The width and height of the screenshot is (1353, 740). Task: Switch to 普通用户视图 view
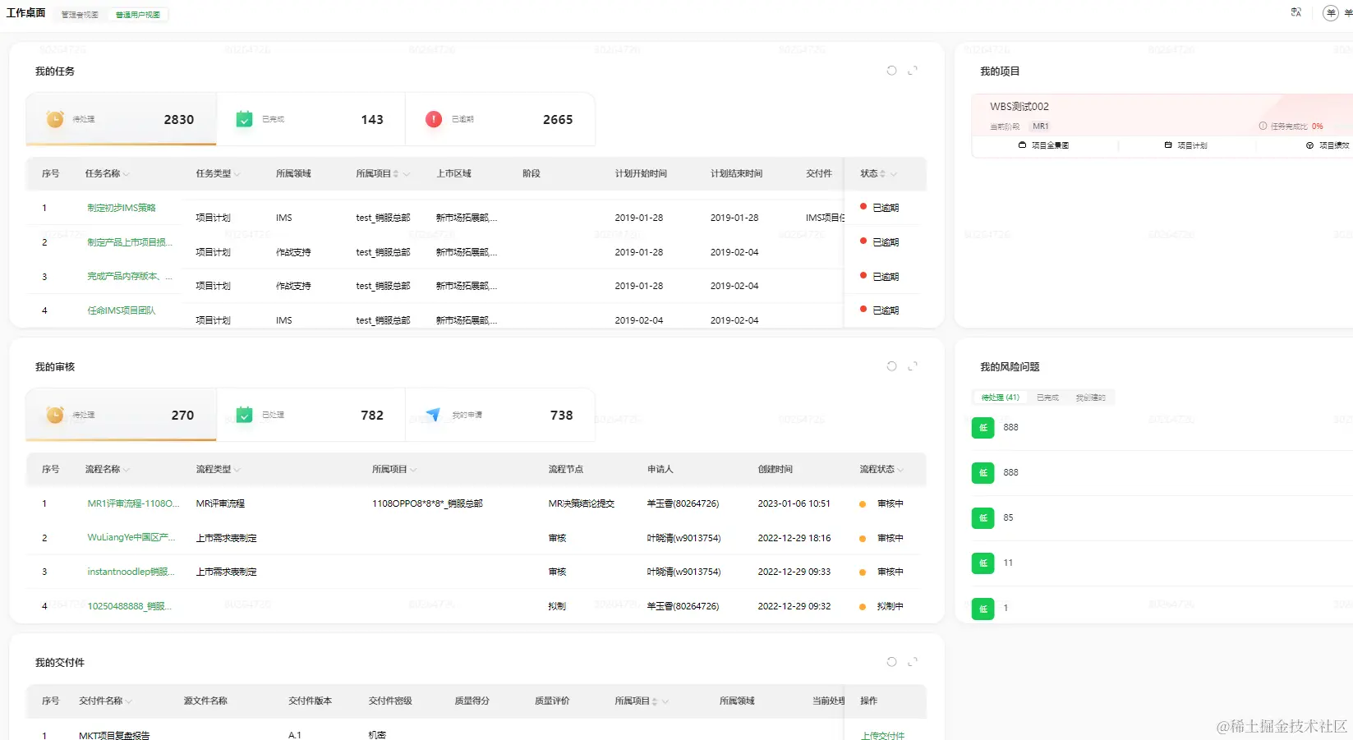[x=138, y=15]
